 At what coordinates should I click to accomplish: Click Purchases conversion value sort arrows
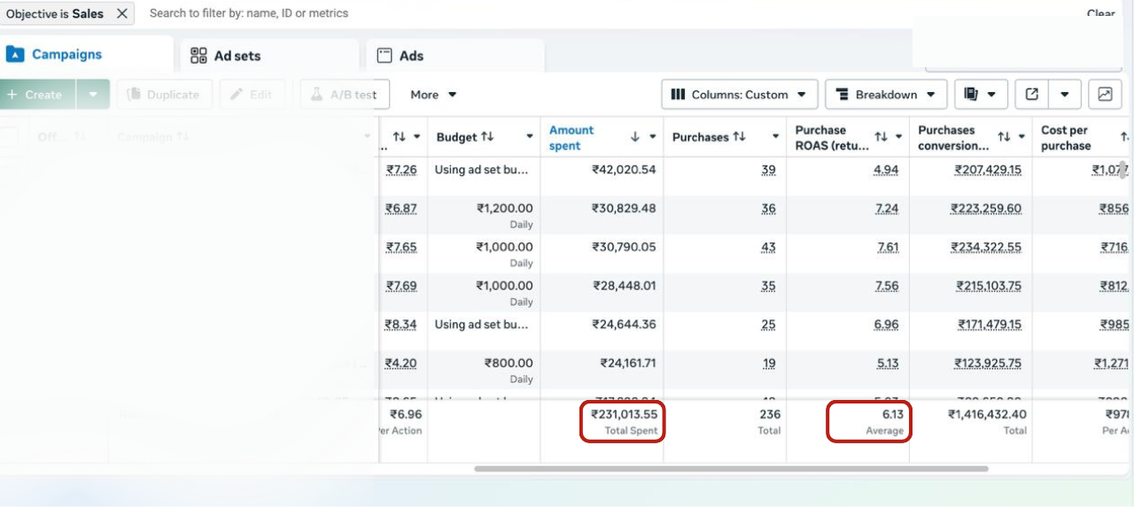(1004, 137)
